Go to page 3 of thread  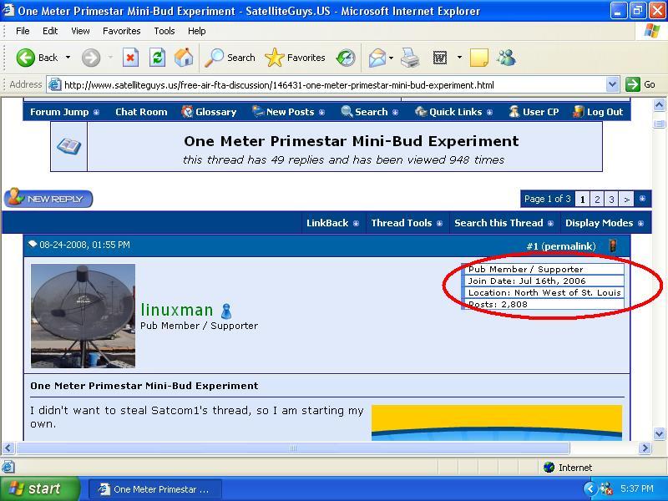611,199
